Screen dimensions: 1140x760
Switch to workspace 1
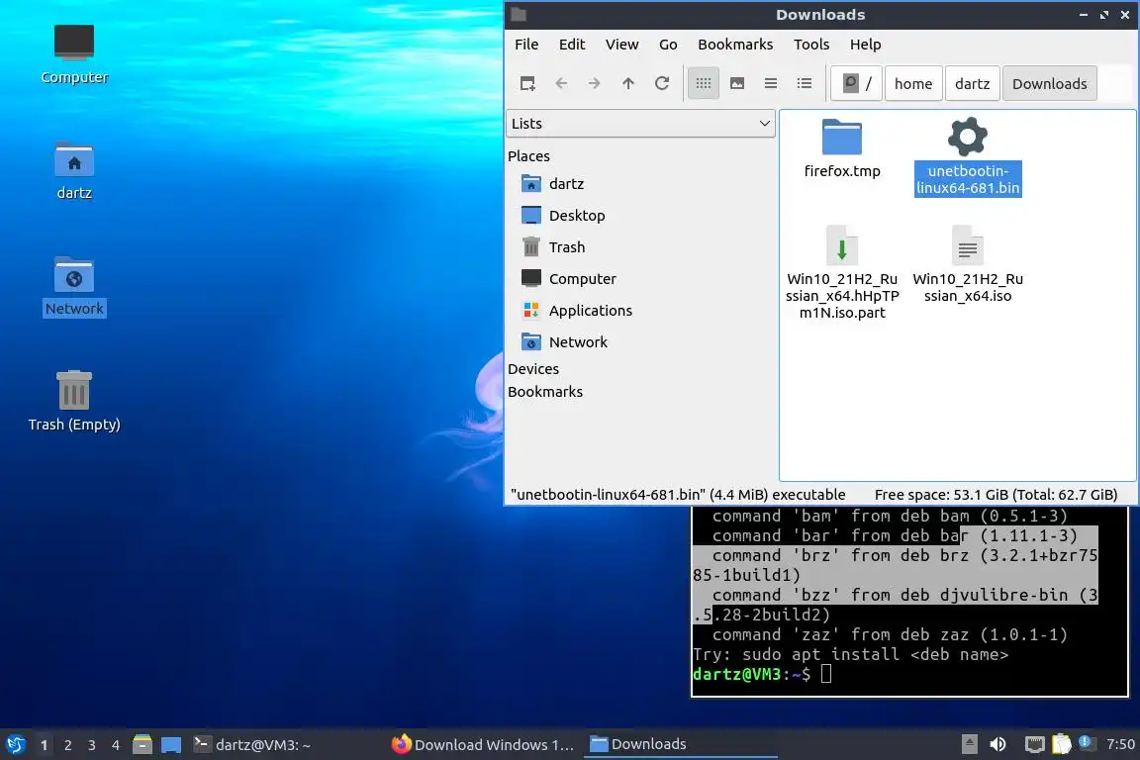[45, 745]
